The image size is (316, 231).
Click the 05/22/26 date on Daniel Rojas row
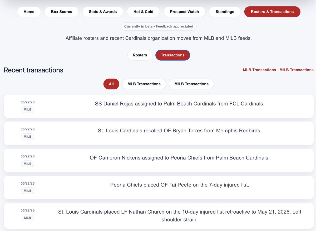click(28, 102)
